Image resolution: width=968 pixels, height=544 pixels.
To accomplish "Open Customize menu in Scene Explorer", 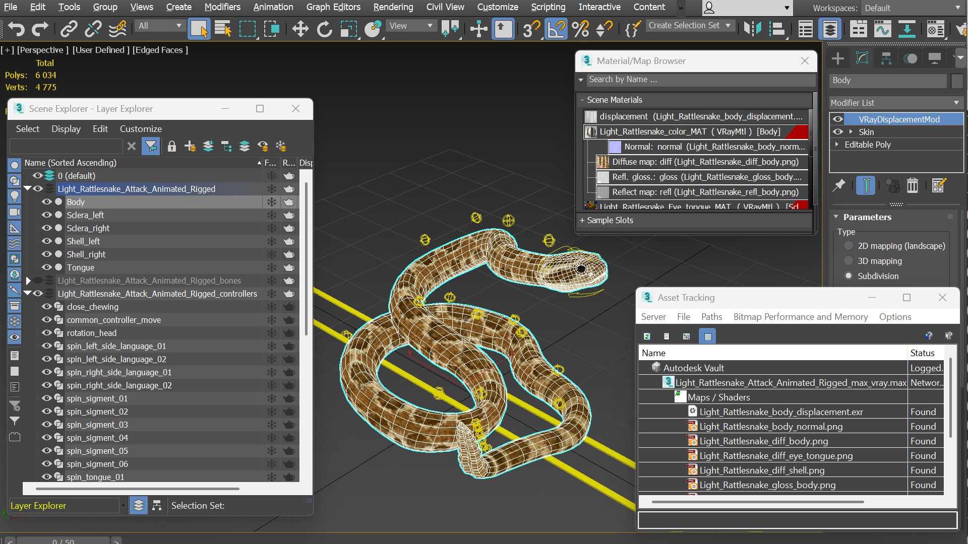I will coord(141,128).
